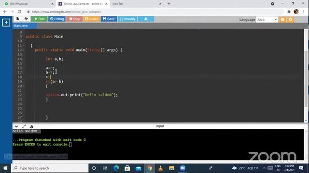This screenshot has width=309, height=173.
Task: Collapse code fold arrow at line 12
Action: click(x=24, y=50)
